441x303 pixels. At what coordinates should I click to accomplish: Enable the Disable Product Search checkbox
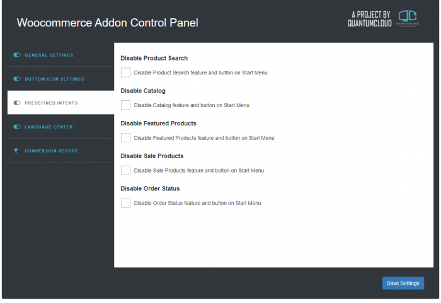(125, 72)
